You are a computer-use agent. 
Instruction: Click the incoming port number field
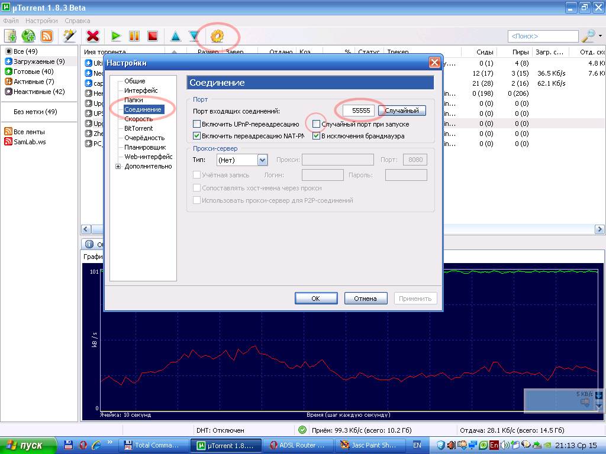pos(359,111)
